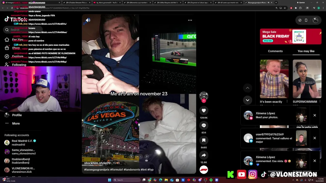Open the Task View taskbar button
The height and width of the screenshot is (183, 326).
pyautogui.click(x=144, y=180)
